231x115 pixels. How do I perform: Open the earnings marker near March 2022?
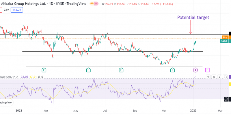(44, 70)
